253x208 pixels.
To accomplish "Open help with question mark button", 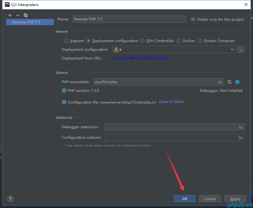I will pos(10,199).
